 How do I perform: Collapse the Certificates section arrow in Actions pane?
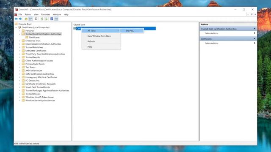tap(254, 39)
